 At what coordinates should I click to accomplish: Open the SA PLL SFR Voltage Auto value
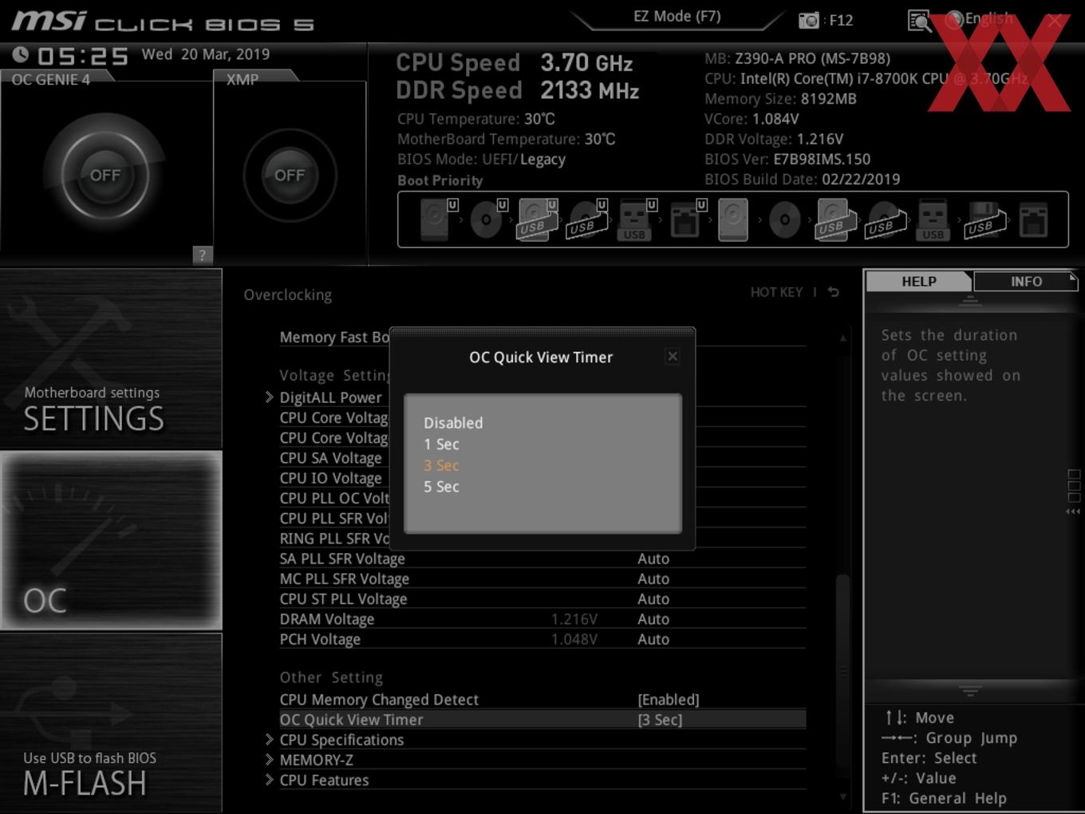(653, 559)
